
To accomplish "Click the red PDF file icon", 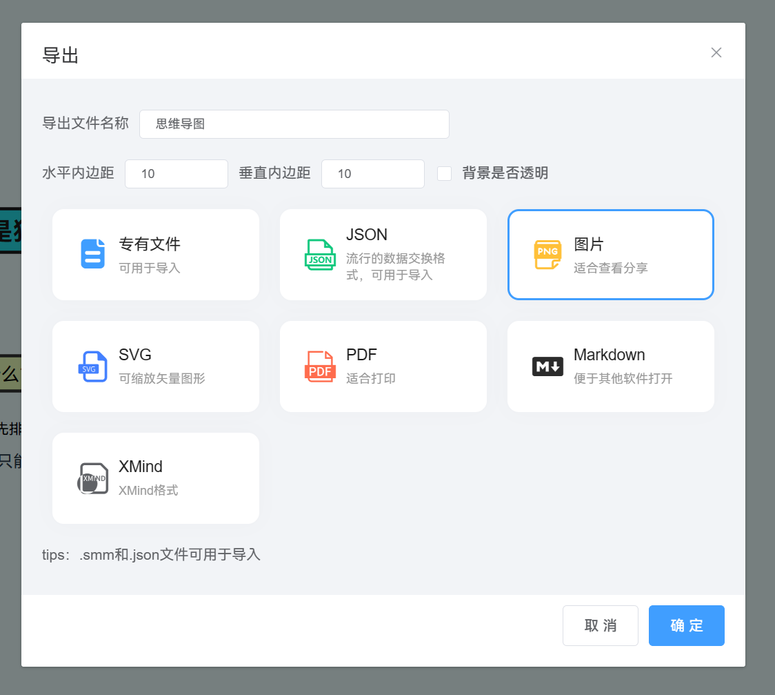I will point(320,366).
